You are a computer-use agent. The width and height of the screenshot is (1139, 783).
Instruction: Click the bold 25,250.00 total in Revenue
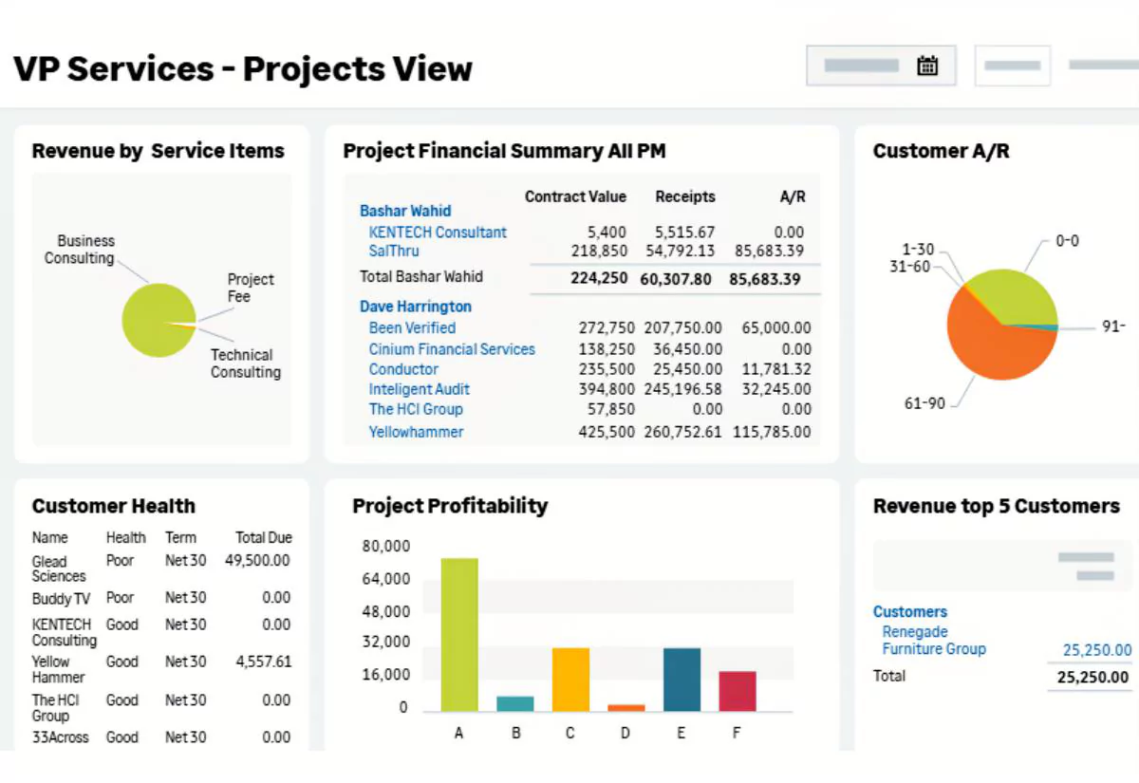1093,677
